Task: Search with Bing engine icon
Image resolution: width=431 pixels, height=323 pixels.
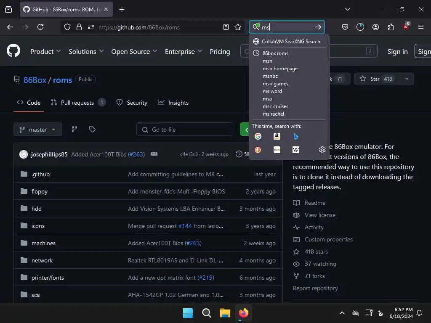Action: [296, 136]
